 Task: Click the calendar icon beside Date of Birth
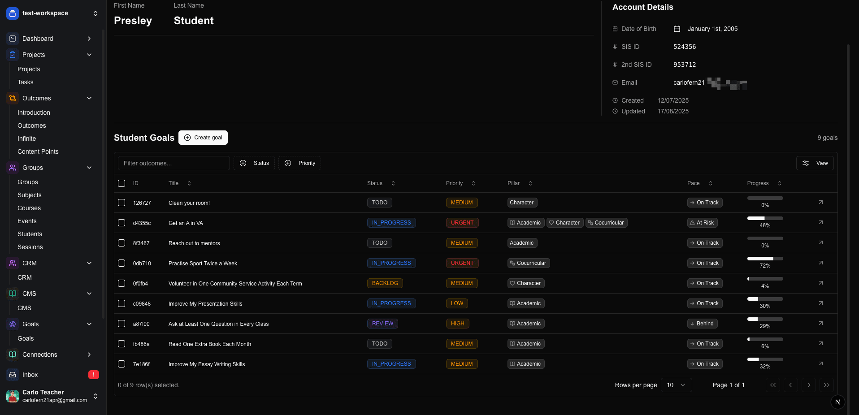pyautogui.click(x=677, y=29)
